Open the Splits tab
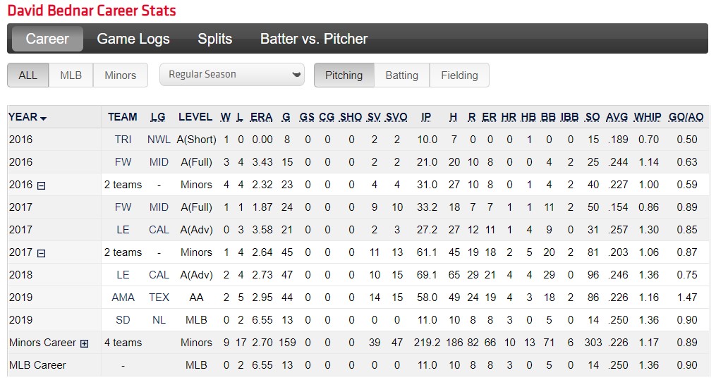716x380 pixels. tap(214, 39)
